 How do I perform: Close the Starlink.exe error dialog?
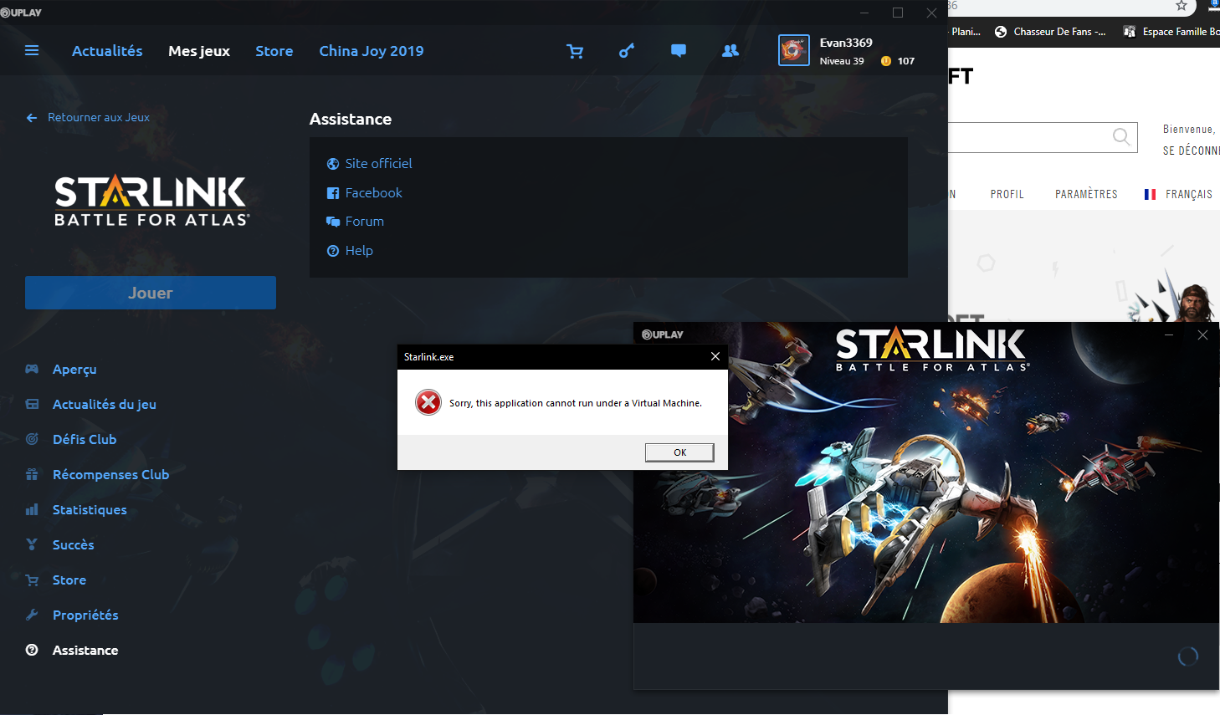(715, 356)
